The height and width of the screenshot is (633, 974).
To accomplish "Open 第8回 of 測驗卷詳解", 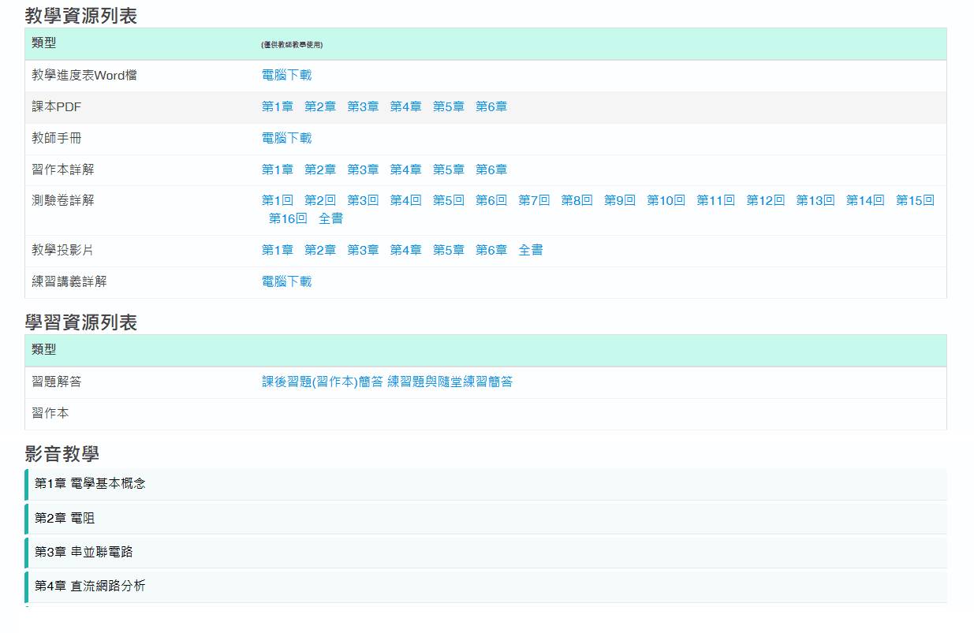I will (x=577, y=200).
